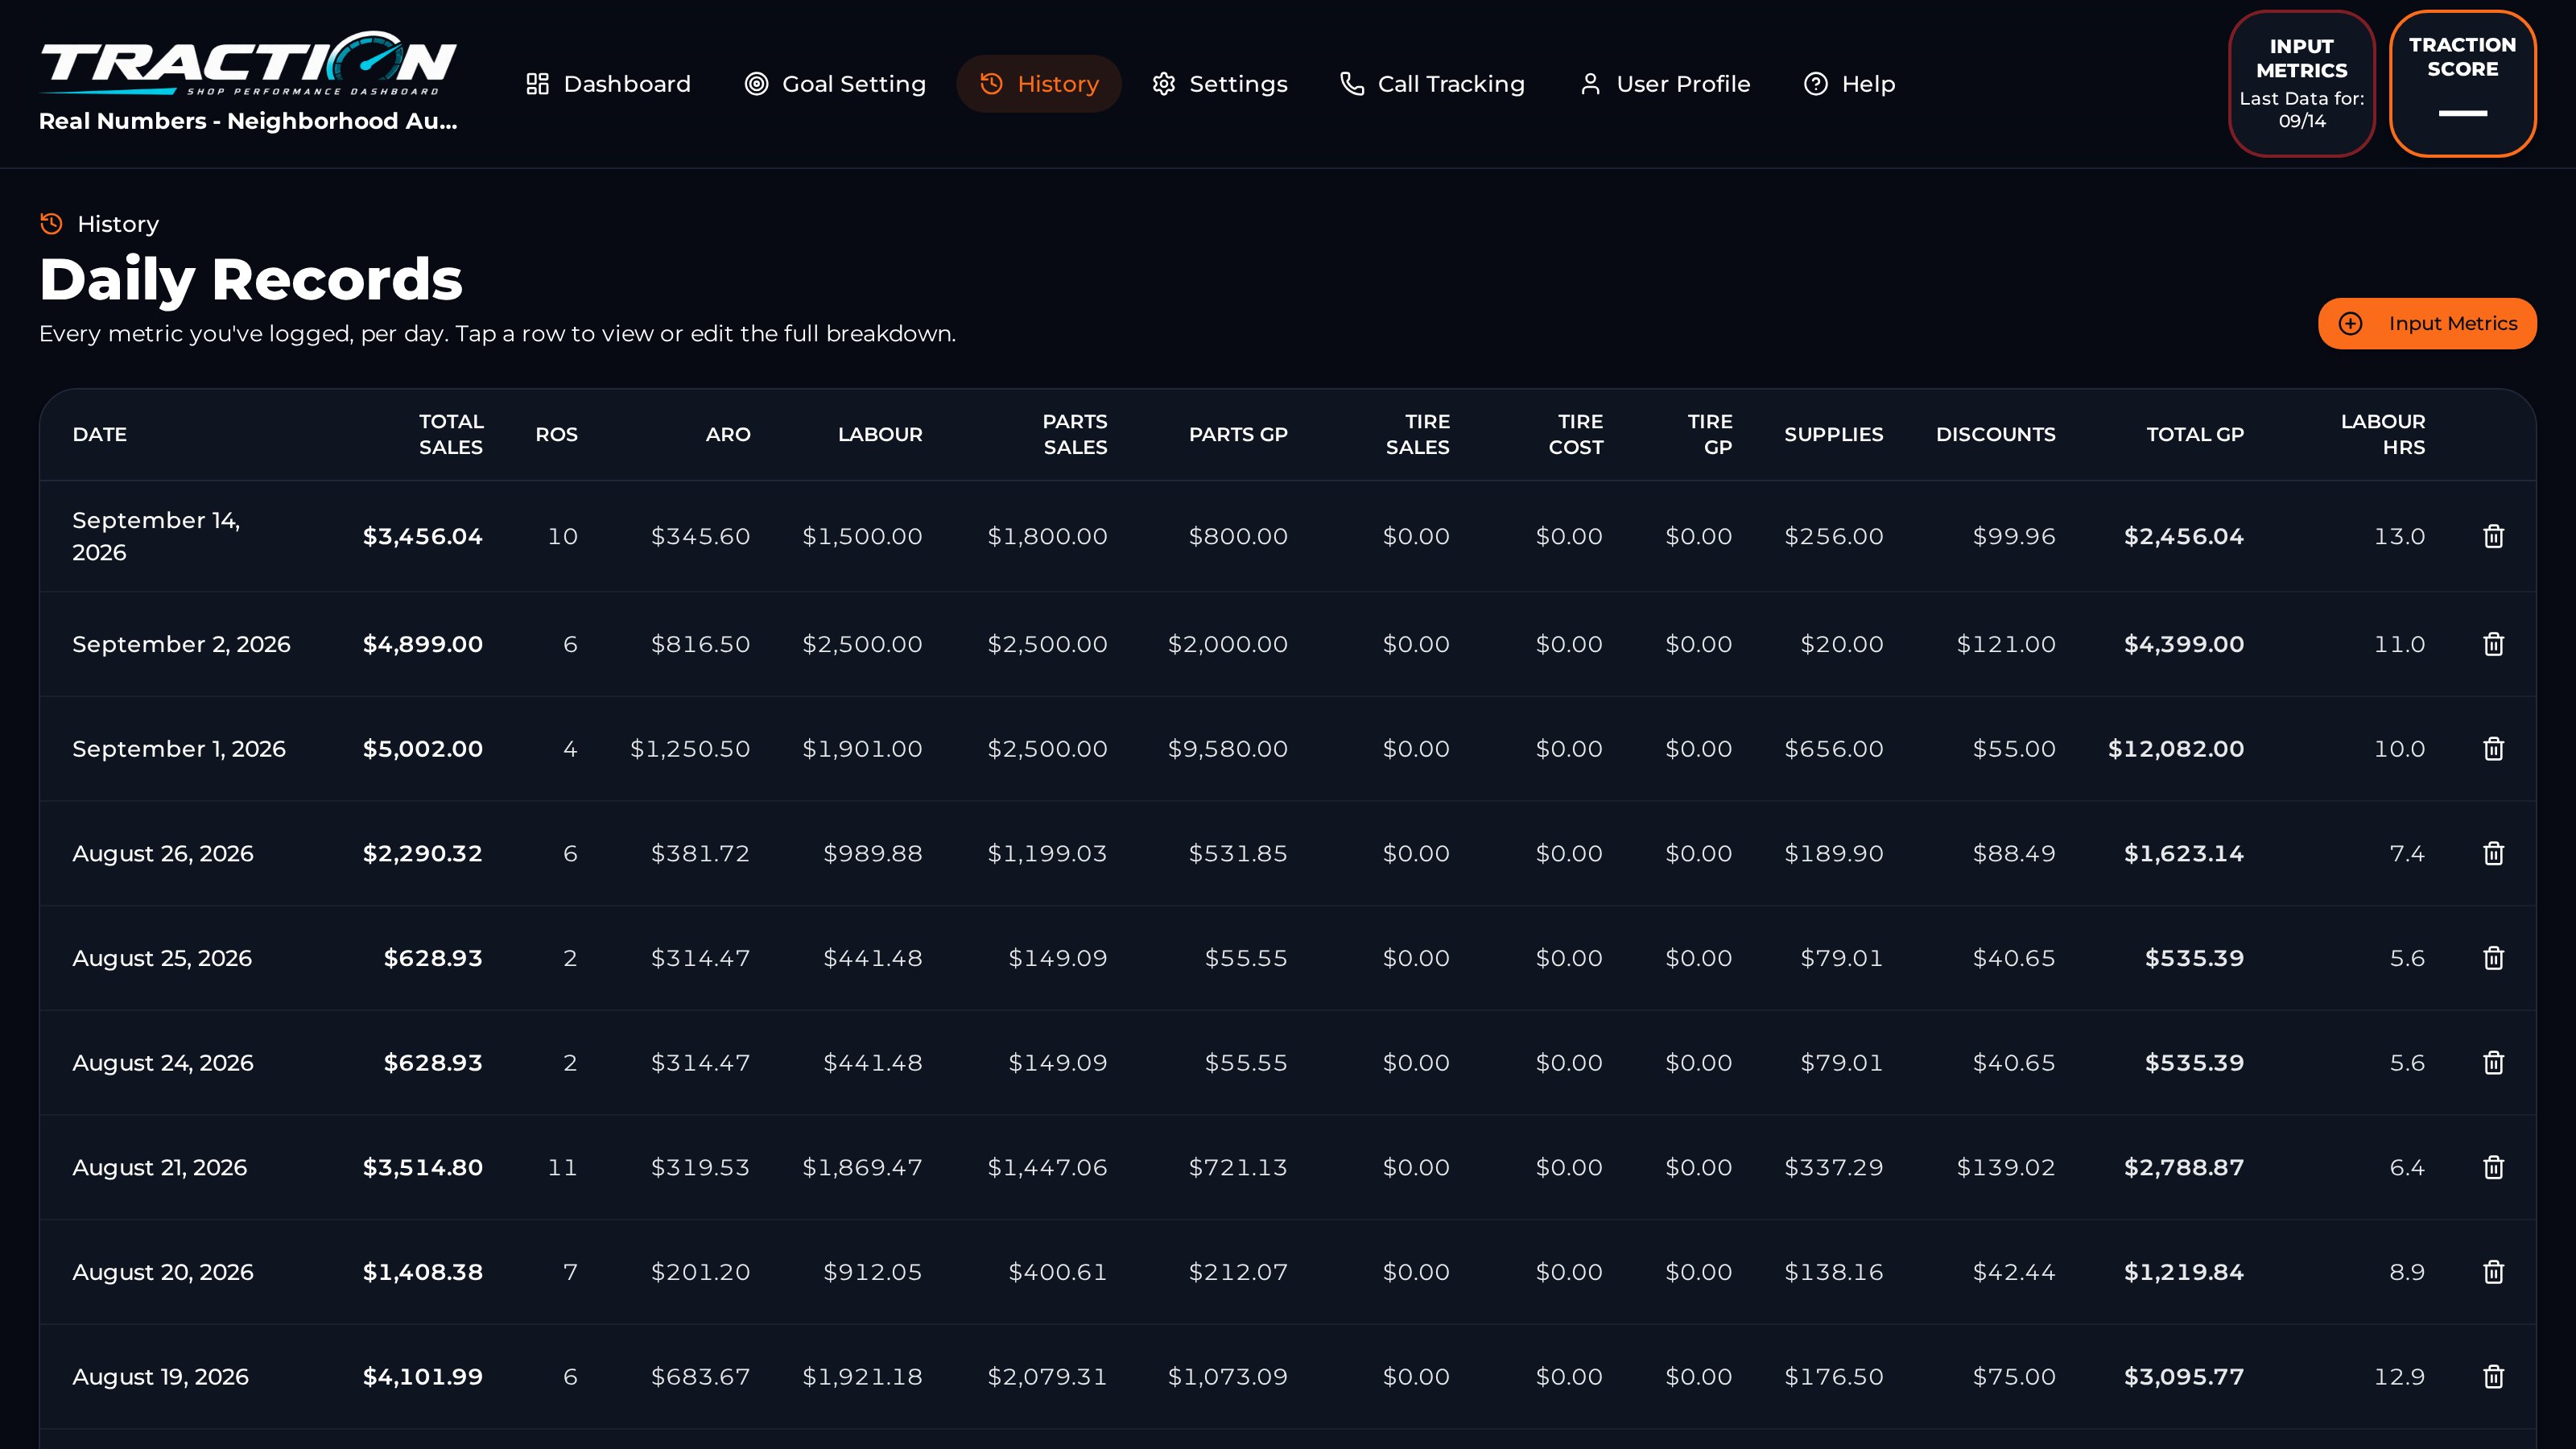Open the Help page

click(x=1849, y=84)
